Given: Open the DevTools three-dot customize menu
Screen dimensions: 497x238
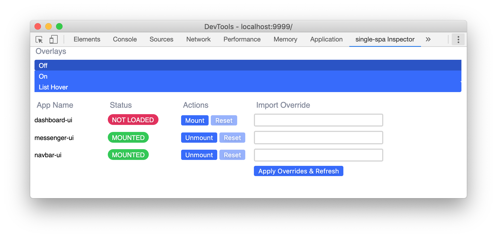Looking at the screenshot, I should (x=458, y=40).
